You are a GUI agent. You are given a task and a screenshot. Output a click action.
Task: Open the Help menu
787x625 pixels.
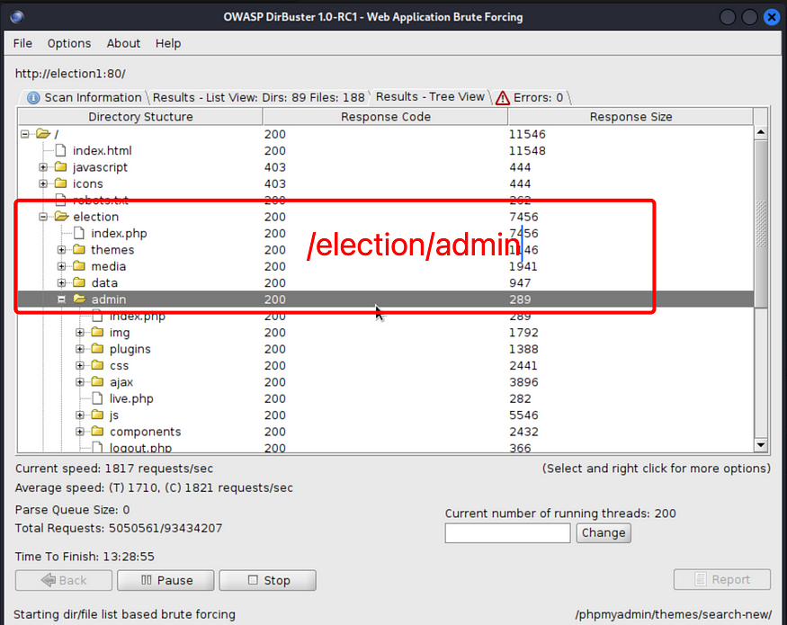click(168, 44)
